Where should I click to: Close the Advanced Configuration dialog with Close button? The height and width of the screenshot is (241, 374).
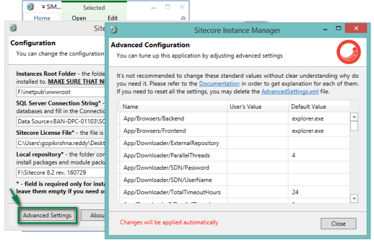[338, 223]
